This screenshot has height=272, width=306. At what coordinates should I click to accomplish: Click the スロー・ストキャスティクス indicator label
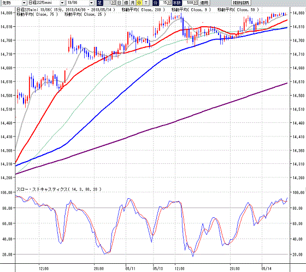tap(59, 189)
